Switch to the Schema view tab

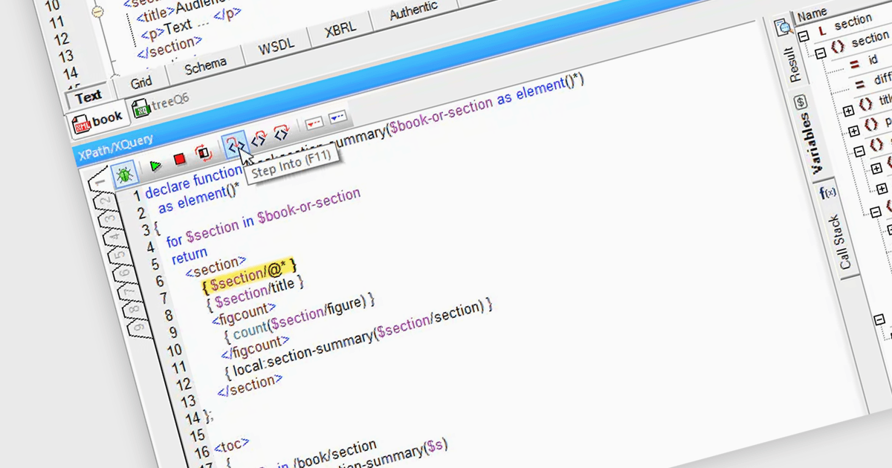pyautogui.click(x=205, y=65)
